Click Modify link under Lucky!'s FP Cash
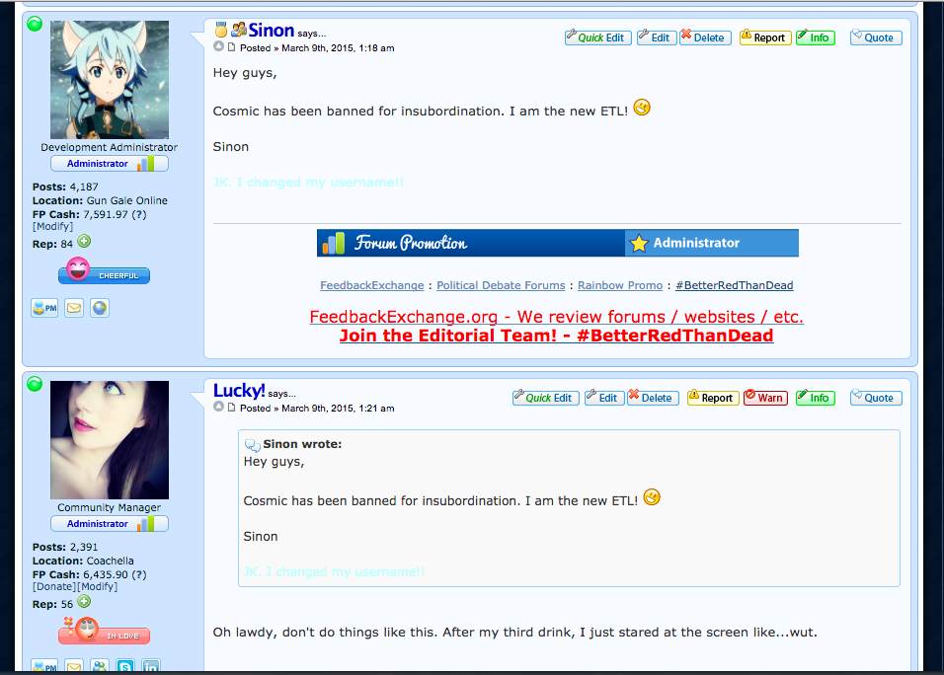 click(x=97, y=586)
